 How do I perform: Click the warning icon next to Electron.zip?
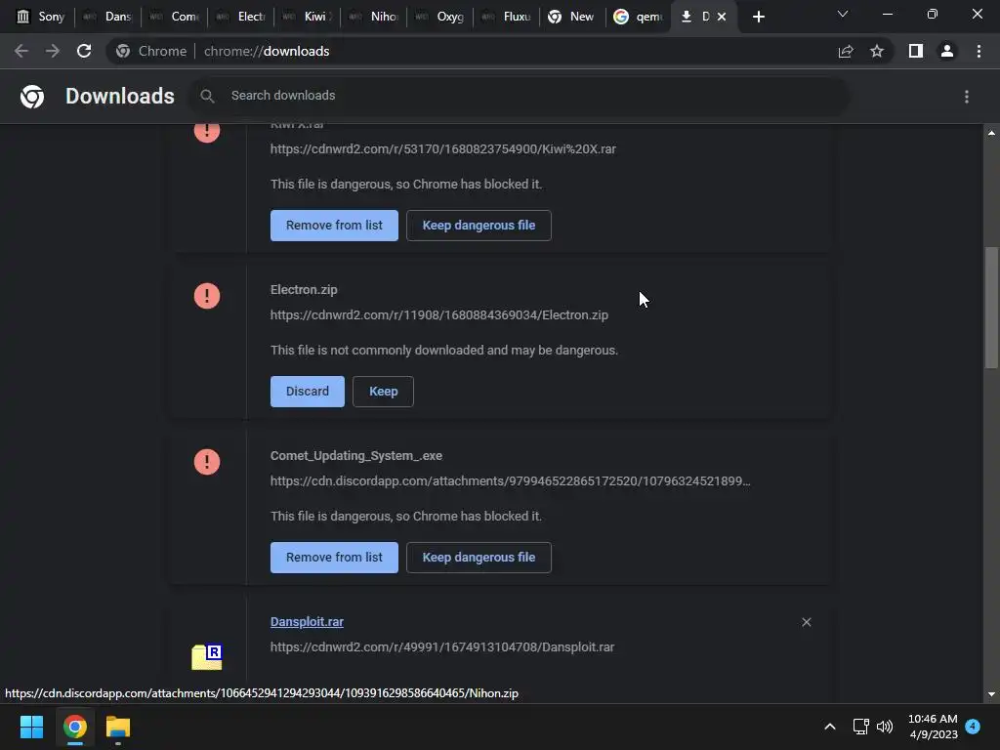pyautogui.click(x=207, y=296)
